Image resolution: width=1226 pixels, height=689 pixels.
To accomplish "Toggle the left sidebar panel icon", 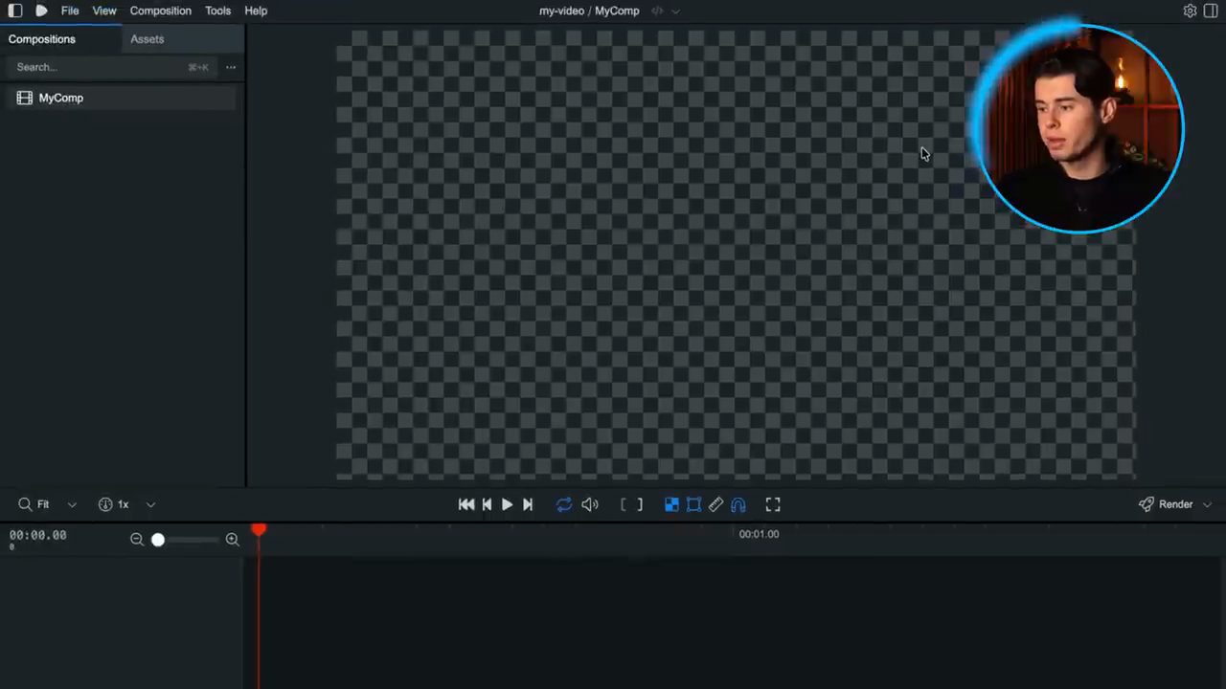I will [15, 11].
